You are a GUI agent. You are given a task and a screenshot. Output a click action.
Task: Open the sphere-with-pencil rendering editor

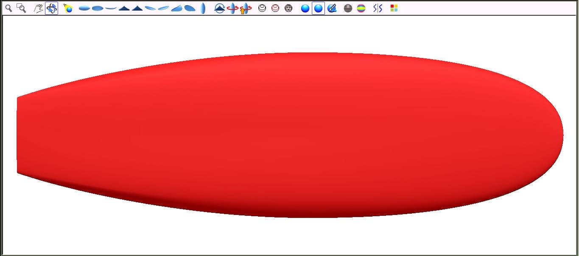(332, 8)
